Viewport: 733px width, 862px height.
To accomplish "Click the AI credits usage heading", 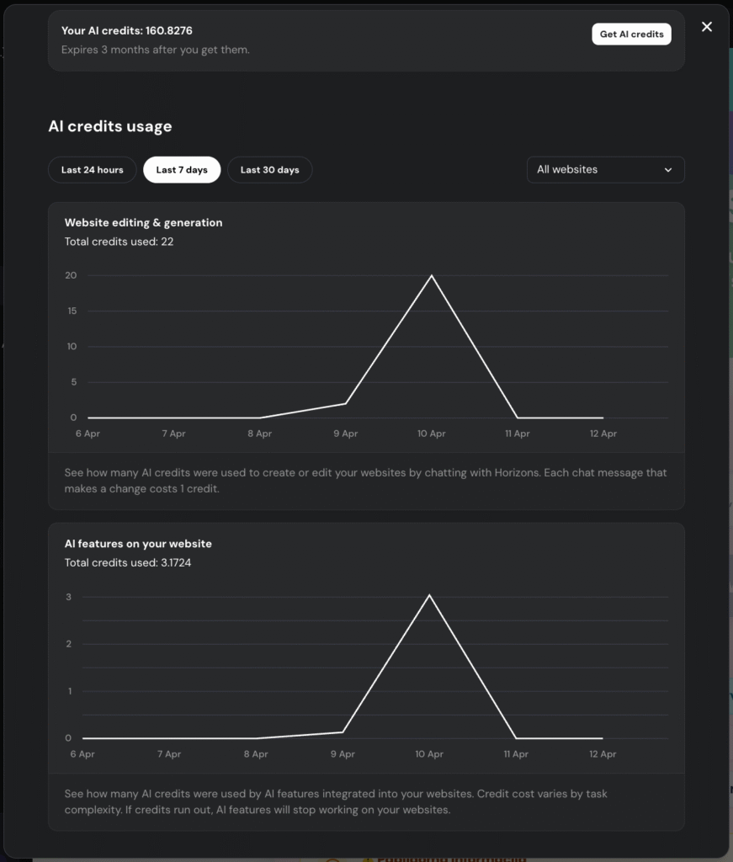I will (109, 126).
